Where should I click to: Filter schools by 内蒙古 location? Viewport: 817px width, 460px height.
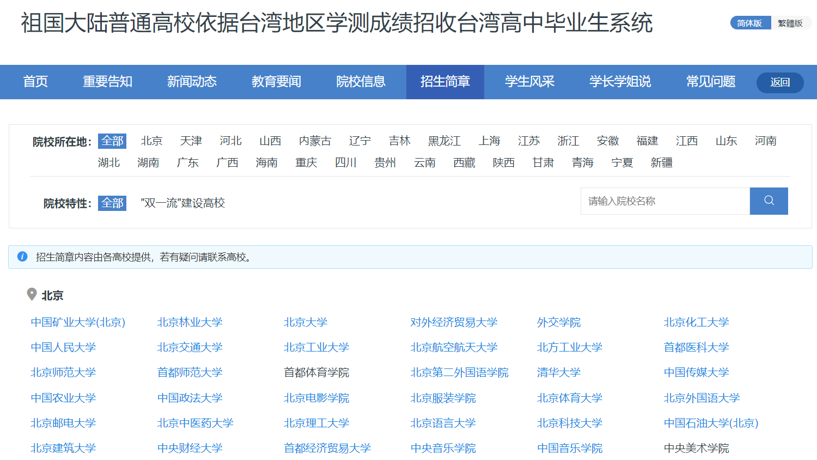point(315,141)
